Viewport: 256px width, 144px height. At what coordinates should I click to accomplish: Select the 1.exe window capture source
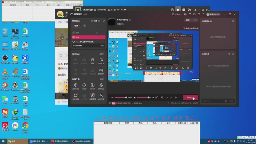tap(89, 42)
